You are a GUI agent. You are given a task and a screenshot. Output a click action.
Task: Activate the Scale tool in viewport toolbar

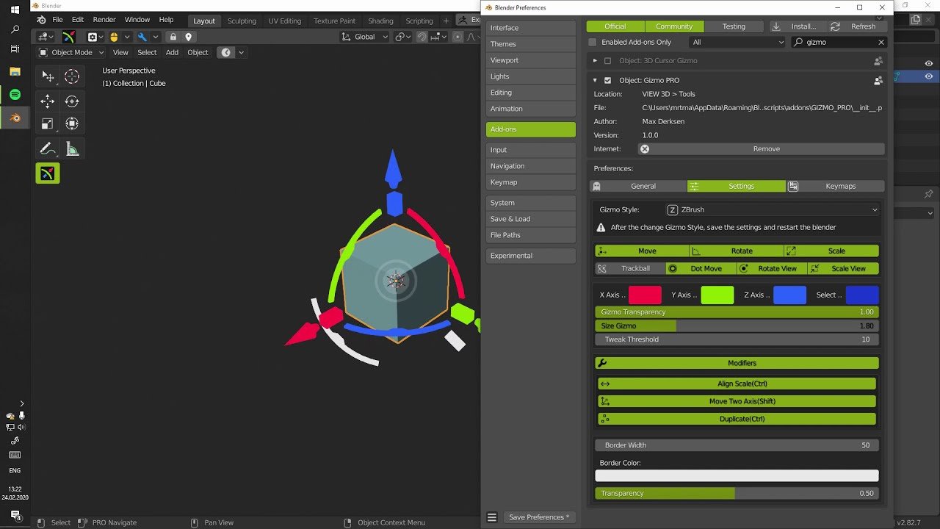point(48,123)
